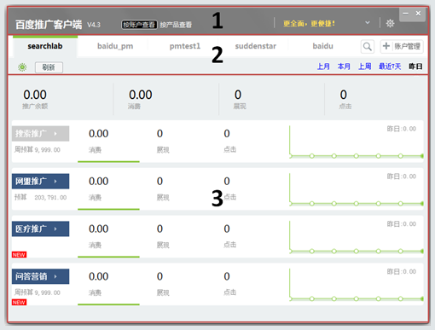
Task: Switch to baidu_pm account tab
Action: (115, 46)
